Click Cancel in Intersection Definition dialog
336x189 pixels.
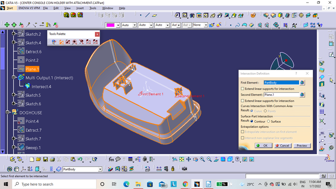point(283,145)
